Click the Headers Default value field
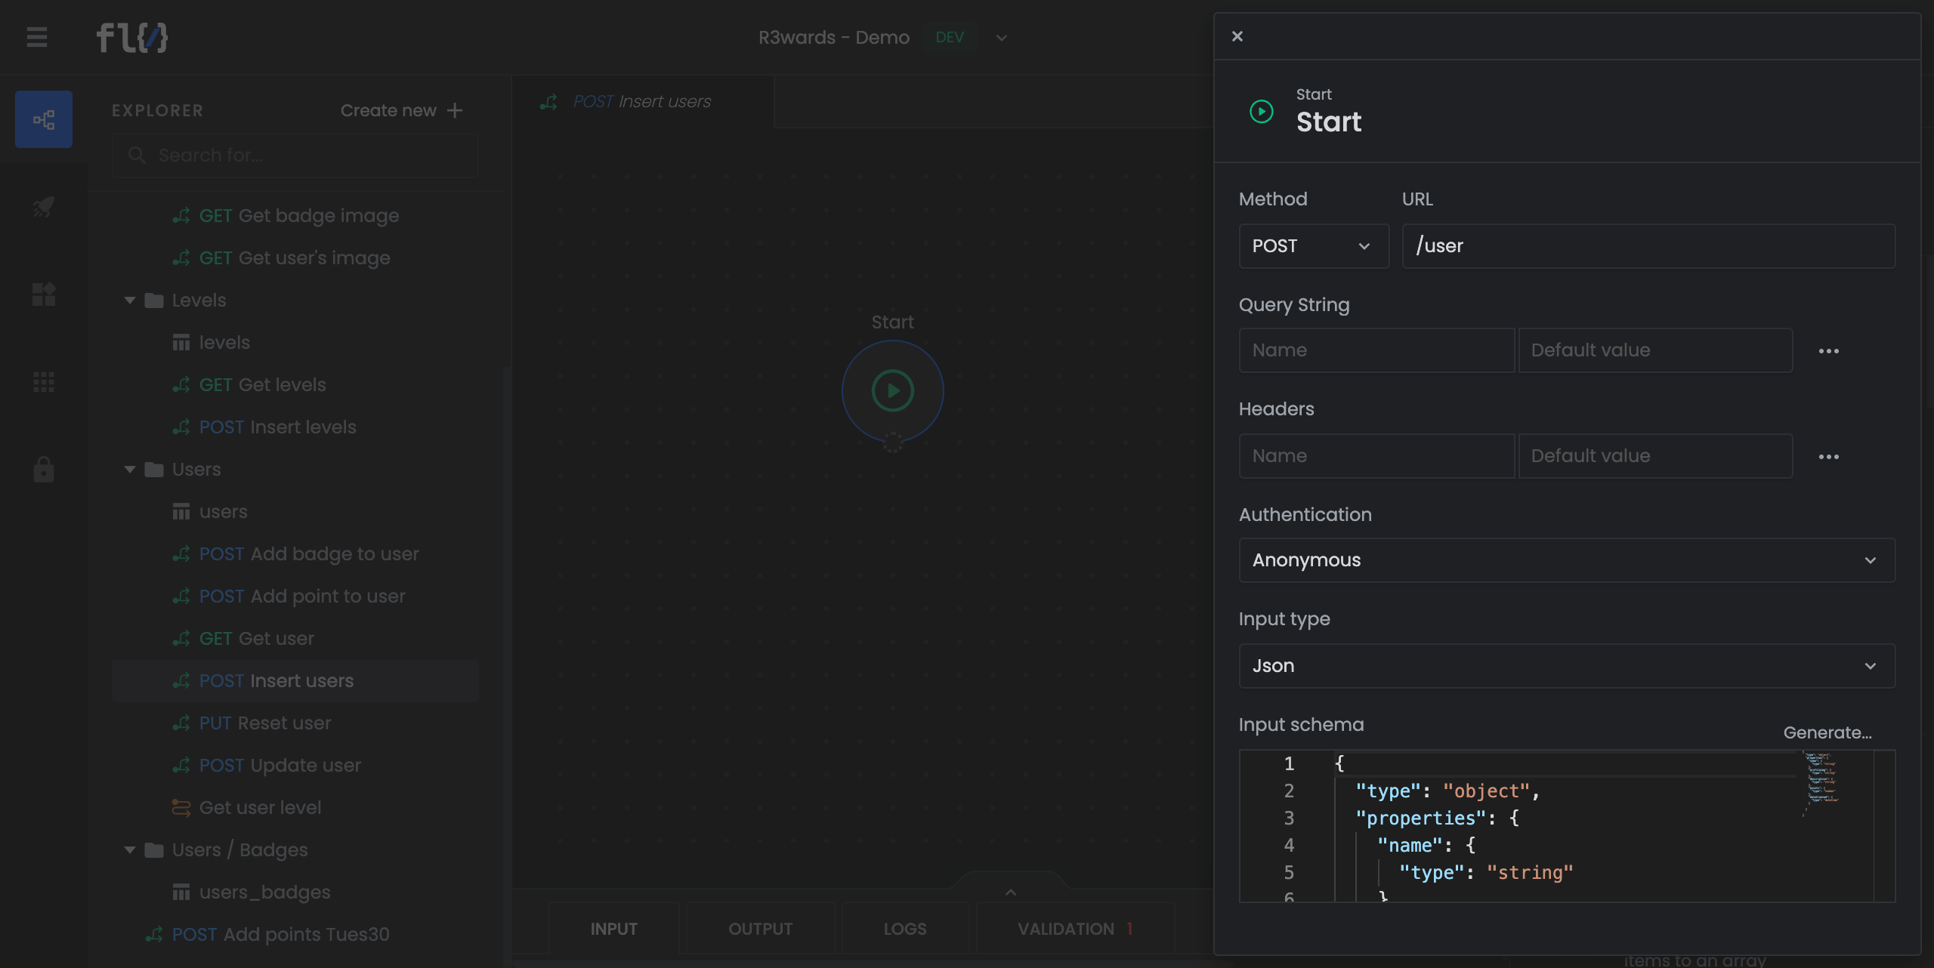Image resolution: width=1934 pixels, height=968 pixels. (x=1655, y=456)
